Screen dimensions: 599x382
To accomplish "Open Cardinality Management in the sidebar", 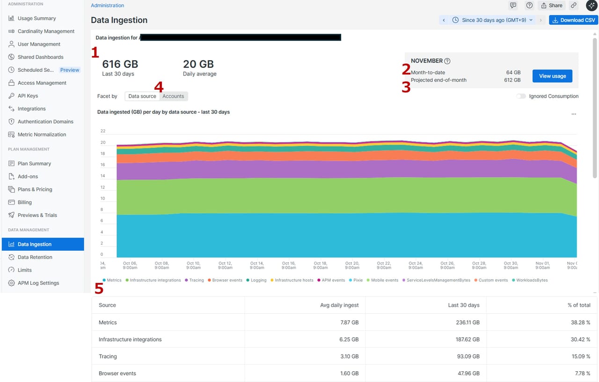I will click(46, 31).
